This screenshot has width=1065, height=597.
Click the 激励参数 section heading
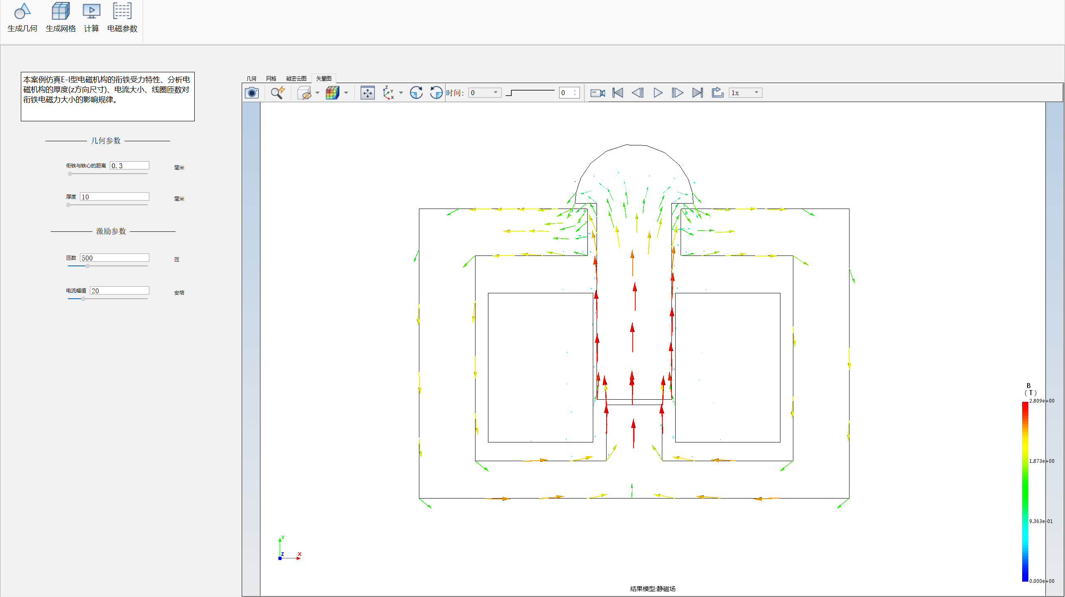click(x=111, y=231)
